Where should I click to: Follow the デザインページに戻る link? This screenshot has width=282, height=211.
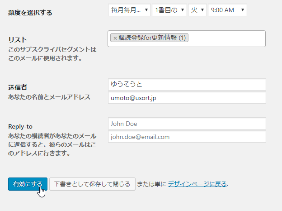(197, 184)
